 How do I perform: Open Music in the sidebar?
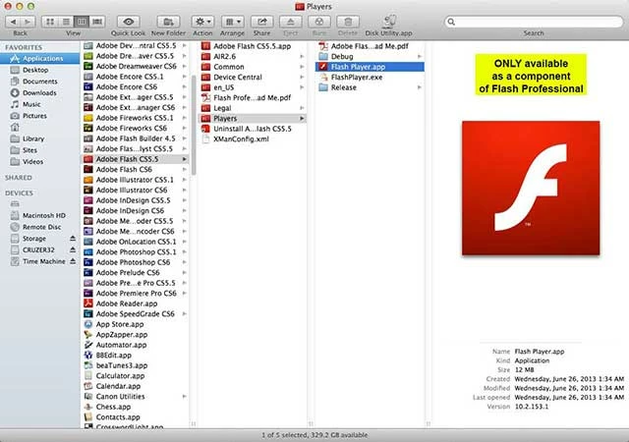(x=31, y=104)
